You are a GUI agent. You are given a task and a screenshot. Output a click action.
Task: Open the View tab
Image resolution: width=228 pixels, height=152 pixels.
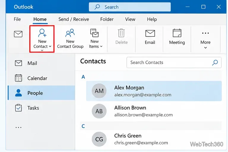coord(130,19)
